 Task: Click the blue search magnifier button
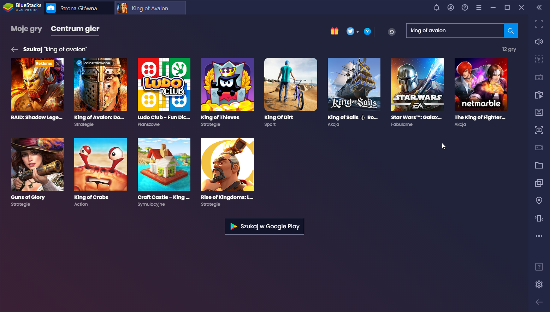(510, 31)
